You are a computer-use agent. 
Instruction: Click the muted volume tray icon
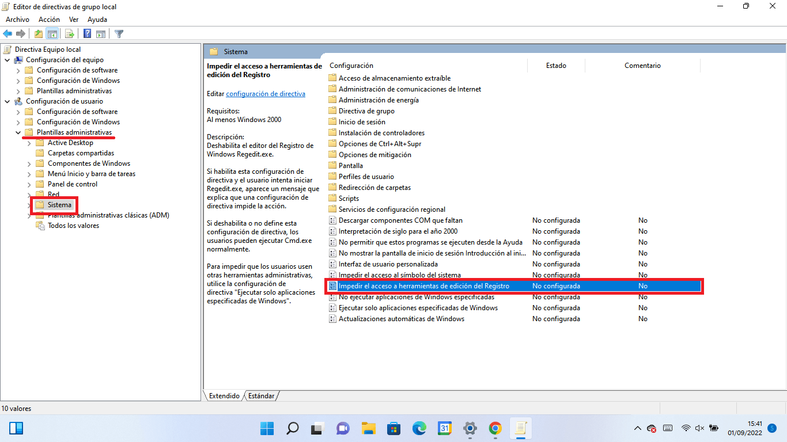pyautogui.click(x=700, y=428)
